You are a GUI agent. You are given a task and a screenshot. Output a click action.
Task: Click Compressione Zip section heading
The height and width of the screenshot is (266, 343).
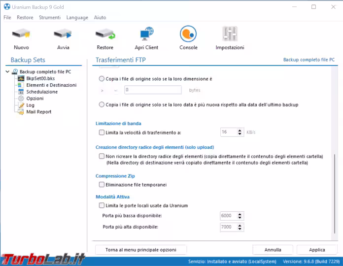[x=115, y=176]
